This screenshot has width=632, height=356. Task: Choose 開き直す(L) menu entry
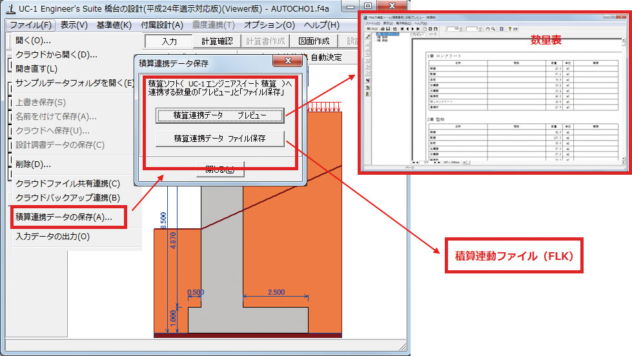click(x=37, y=69)
